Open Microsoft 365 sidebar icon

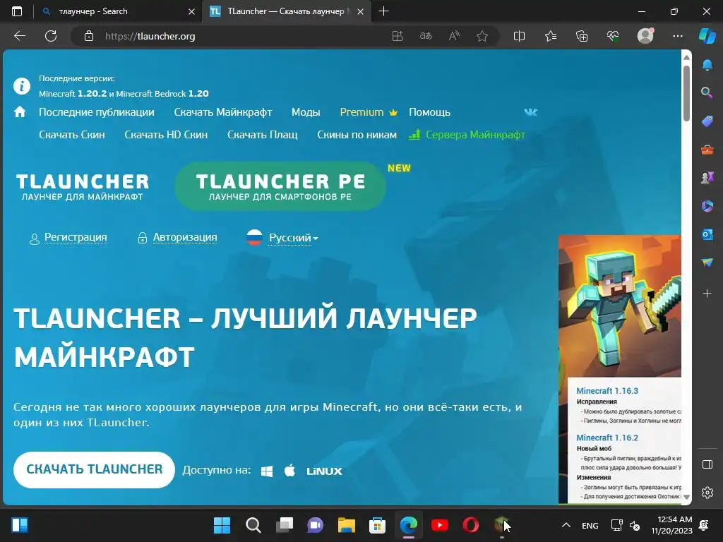[x=707, y=206]
